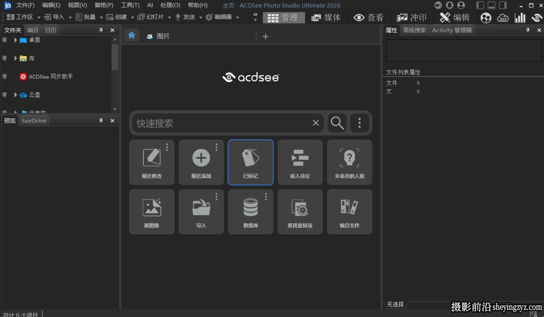Add a new tab with plus icon

(x=265, y=37)
